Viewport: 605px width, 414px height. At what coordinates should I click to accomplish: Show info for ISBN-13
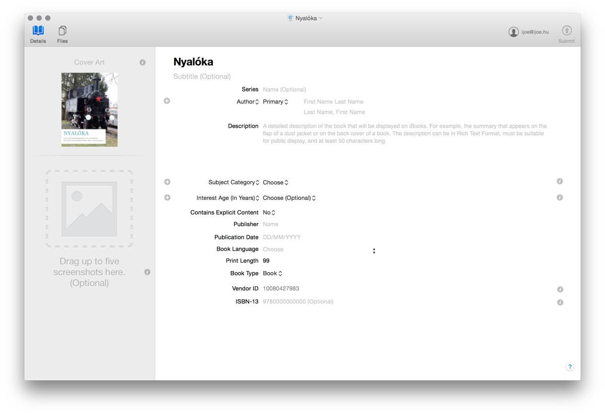click(560, 302)
